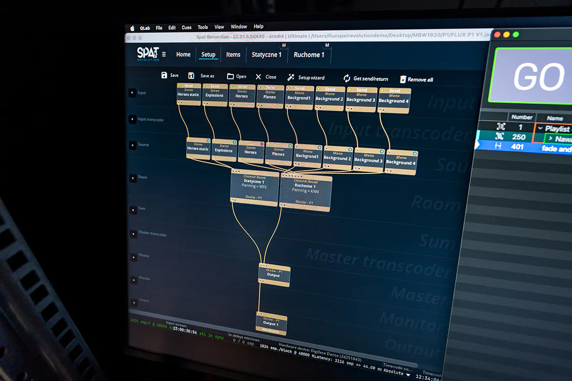Expand the cue group numbered 250
This screenshot has width=572, height=381.
pyautogui.click(x=551, y=138)
